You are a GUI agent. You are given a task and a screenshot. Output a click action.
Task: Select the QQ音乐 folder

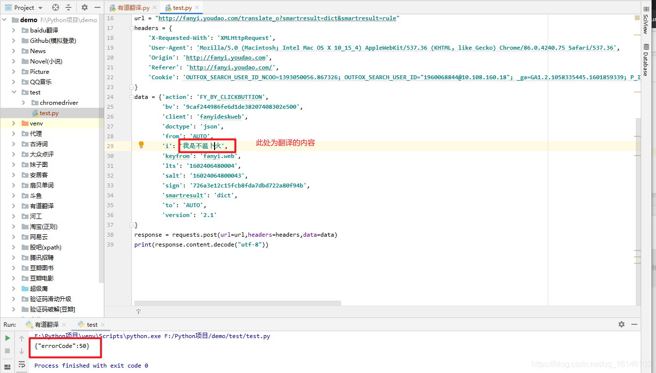click(41, 82)
